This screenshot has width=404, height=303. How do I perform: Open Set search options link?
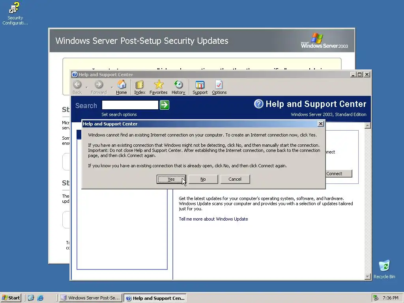click(x=119, y=114)
